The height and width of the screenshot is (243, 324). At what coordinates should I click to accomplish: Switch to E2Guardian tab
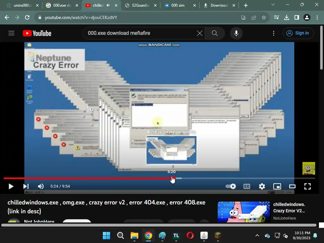140,5
